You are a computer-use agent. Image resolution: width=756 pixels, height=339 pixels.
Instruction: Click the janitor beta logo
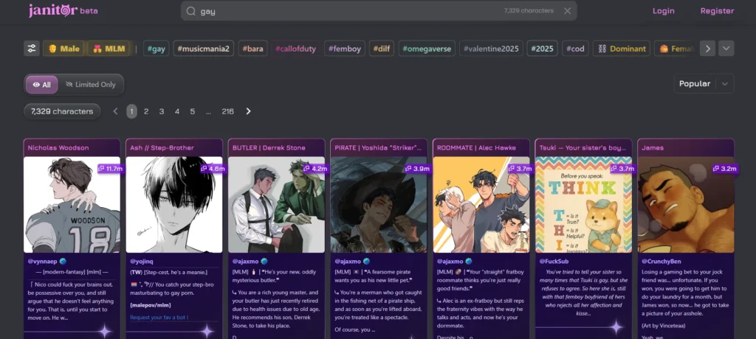pos(63,10)
